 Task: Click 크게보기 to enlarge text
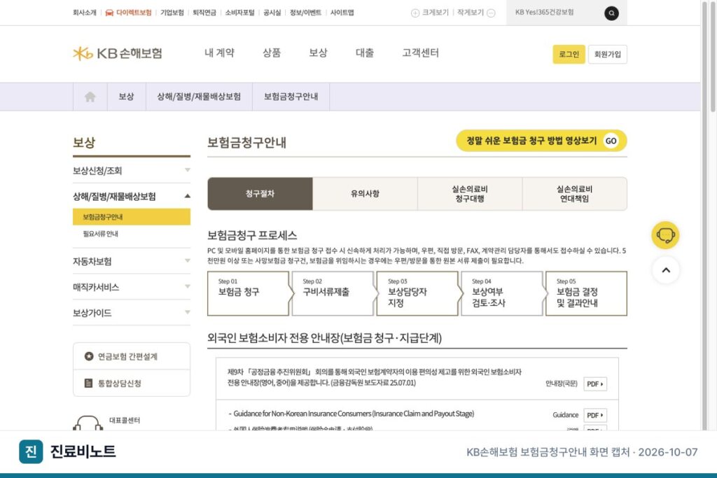(436, 13)
